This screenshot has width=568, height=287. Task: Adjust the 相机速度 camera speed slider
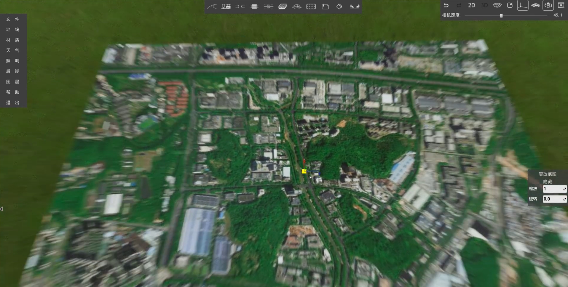pos(506,15)
